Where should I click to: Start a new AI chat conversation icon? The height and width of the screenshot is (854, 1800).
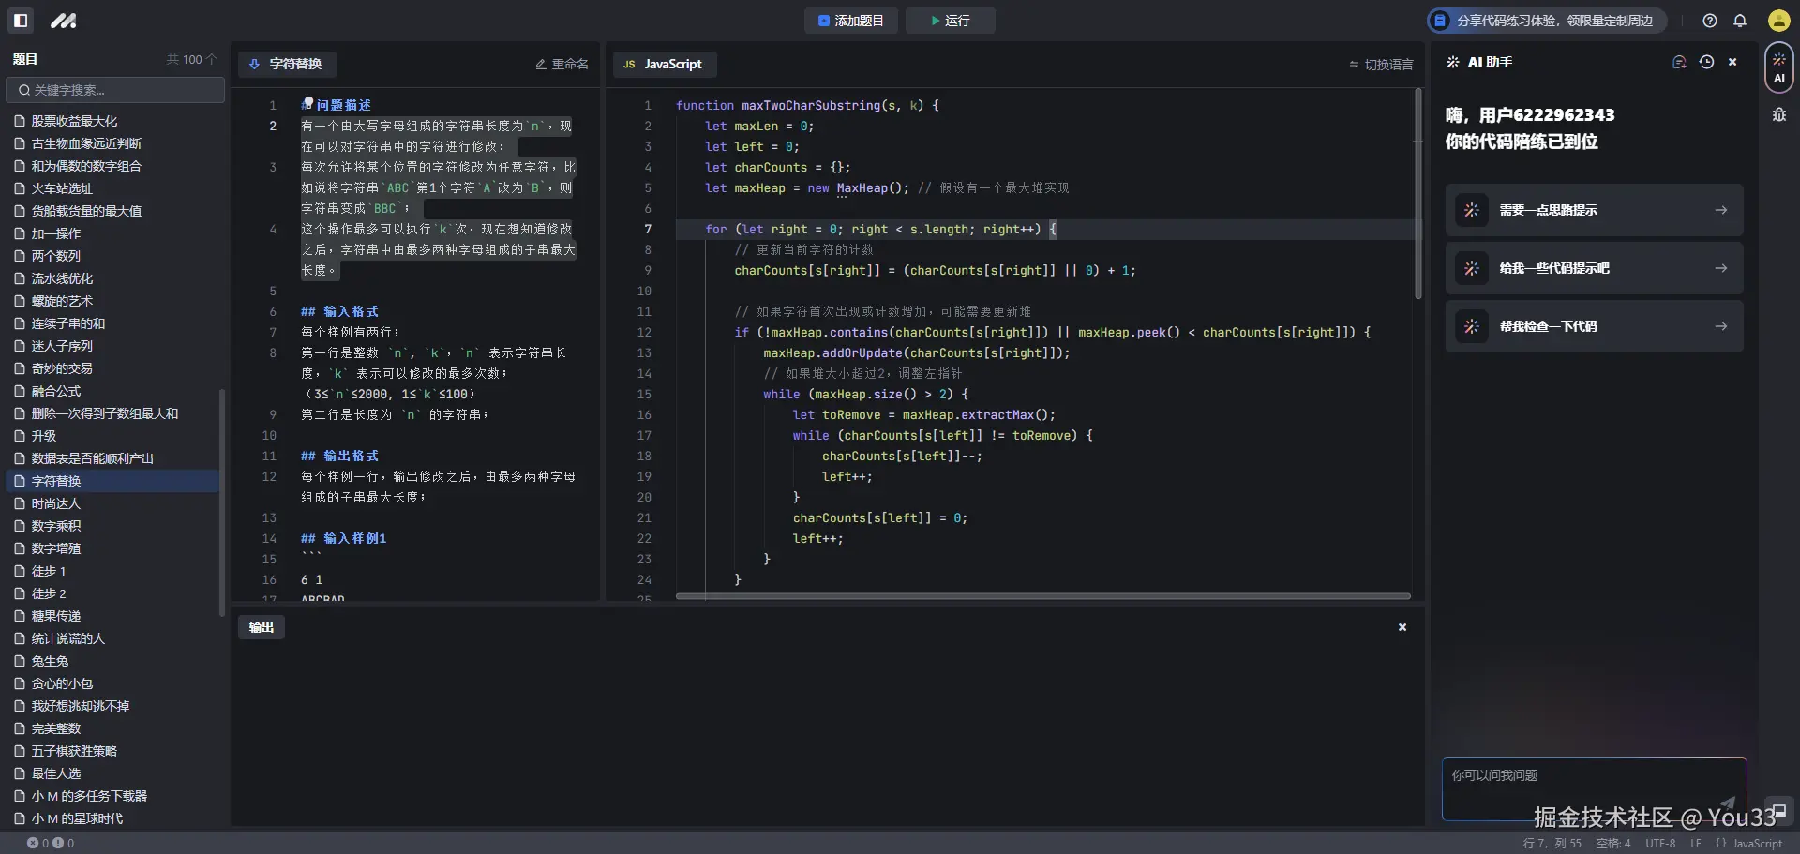(x=1678, y=62)
